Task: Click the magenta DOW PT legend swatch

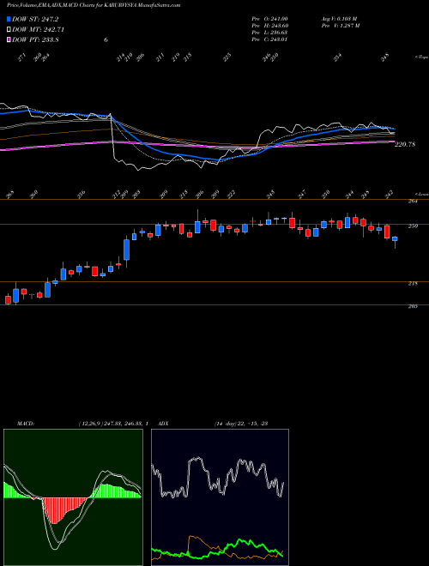Action: (9, 39)
